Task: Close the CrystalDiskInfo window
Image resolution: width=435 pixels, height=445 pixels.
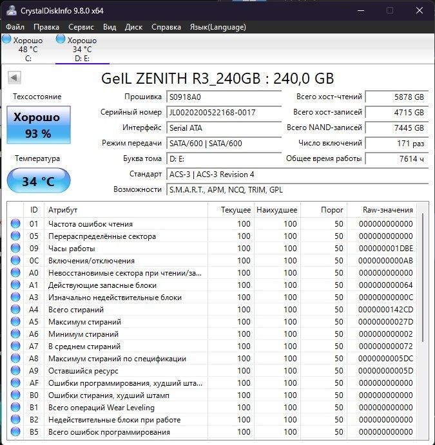Action: [x=420, y=11]
